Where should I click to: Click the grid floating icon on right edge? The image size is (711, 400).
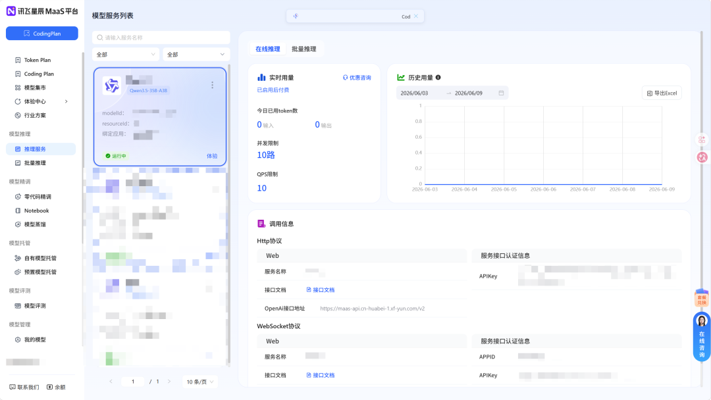pos(702,139)
